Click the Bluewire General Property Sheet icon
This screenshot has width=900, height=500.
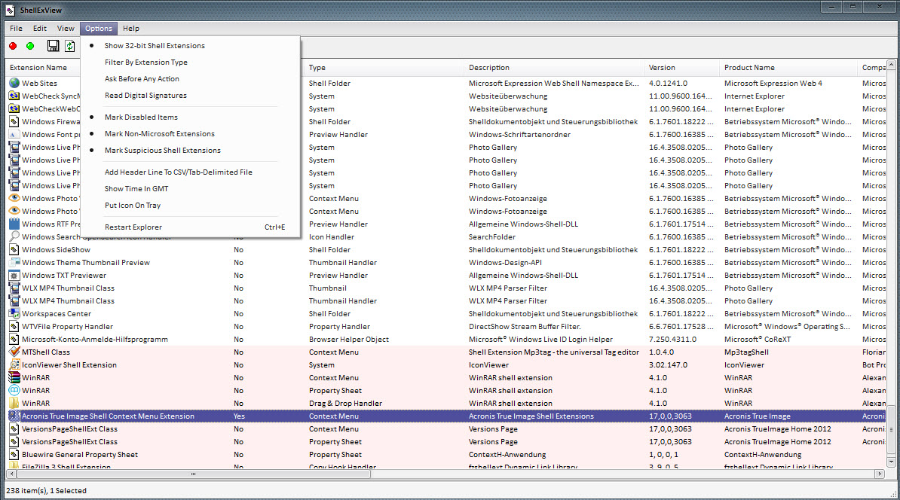pyautogui.click(x=14, y=455)
